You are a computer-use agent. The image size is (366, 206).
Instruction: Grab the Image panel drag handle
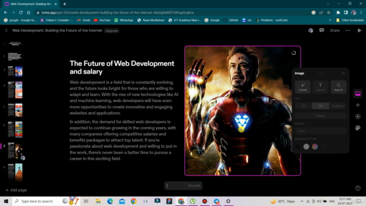(x=320, y=73)
